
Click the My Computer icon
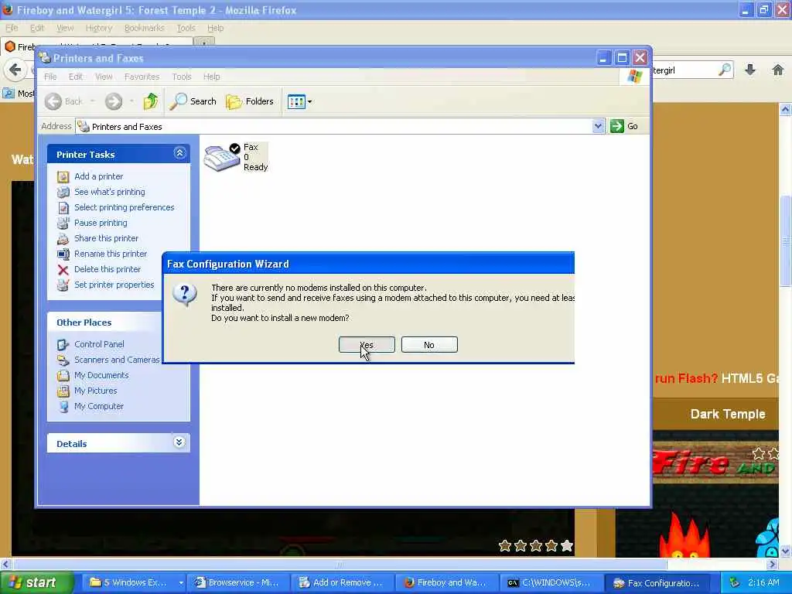(x=63, y=407)
